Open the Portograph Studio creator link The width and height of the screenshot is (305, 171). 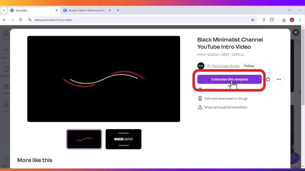(x=226, y=66)
